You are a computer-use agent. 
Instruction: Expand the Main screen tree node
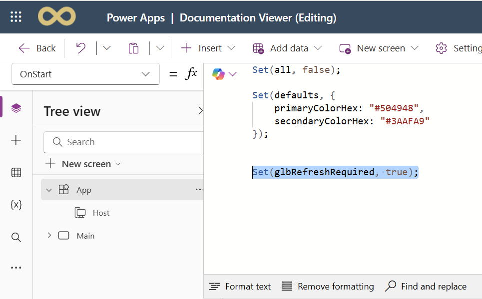49,235
